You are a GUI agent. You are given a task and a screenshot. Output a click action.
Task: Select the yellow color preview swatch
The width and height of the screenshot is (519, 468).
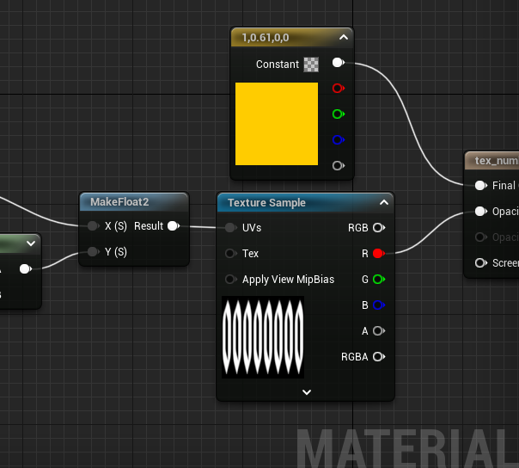[x=277, y=124]
